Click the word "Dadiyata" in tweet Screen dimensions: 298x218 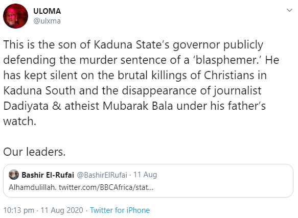(26, 106)
